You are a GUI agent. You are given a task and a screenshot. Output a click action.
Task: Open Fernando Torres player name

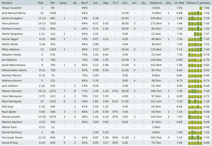point(12,138)
